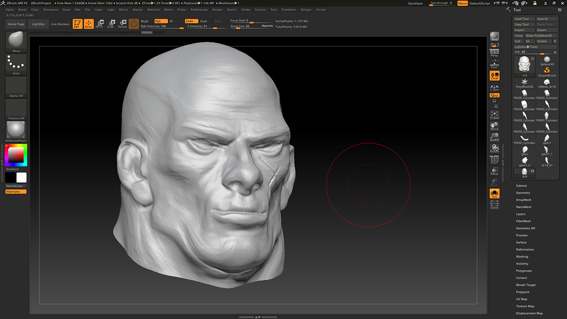The width and height of the screenshot is (567, 319).
Task: Click the BPR render icon
Action: (494, 36)
